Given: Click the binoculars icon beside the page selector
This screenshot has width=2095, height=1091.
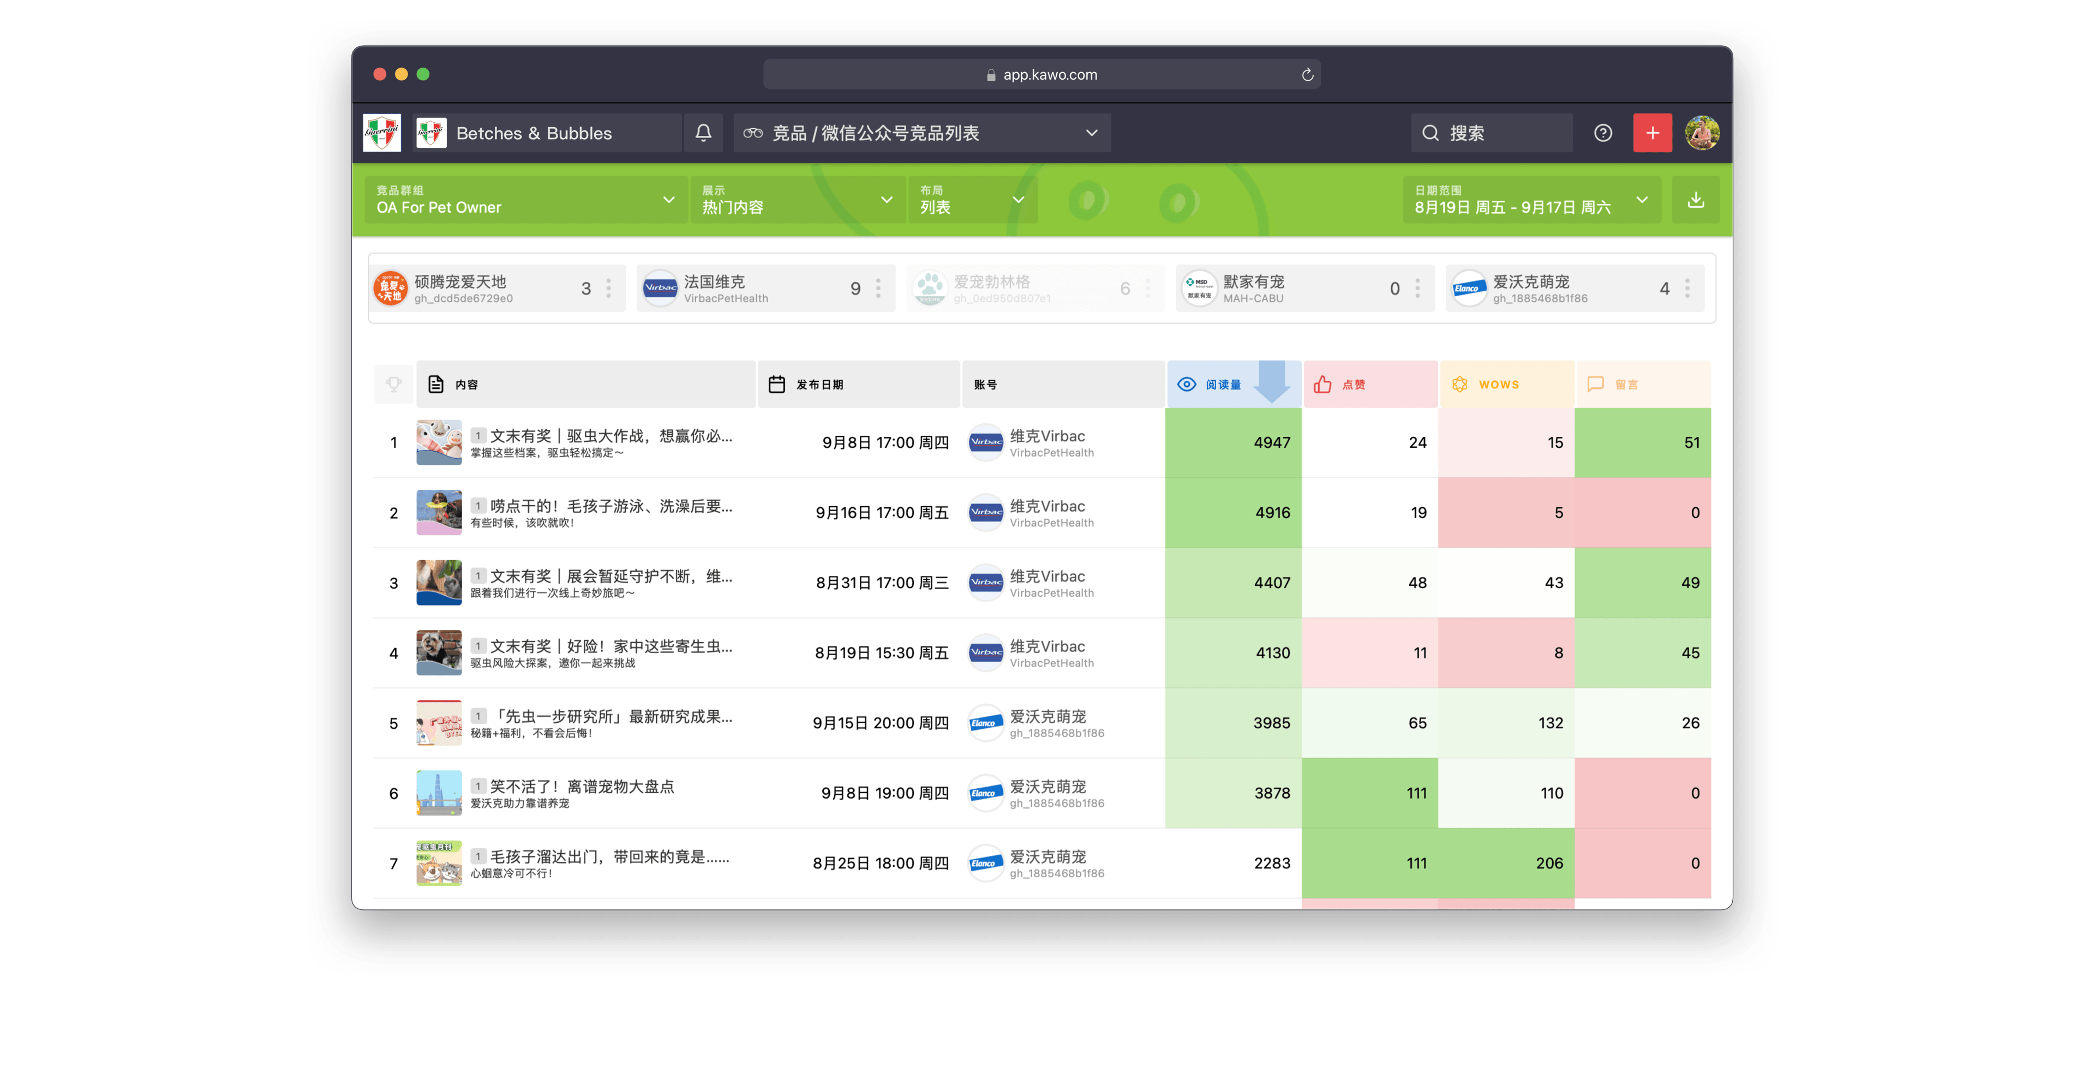Looking at the screenshot, I should pyautogui.click(x=754, y=133).
